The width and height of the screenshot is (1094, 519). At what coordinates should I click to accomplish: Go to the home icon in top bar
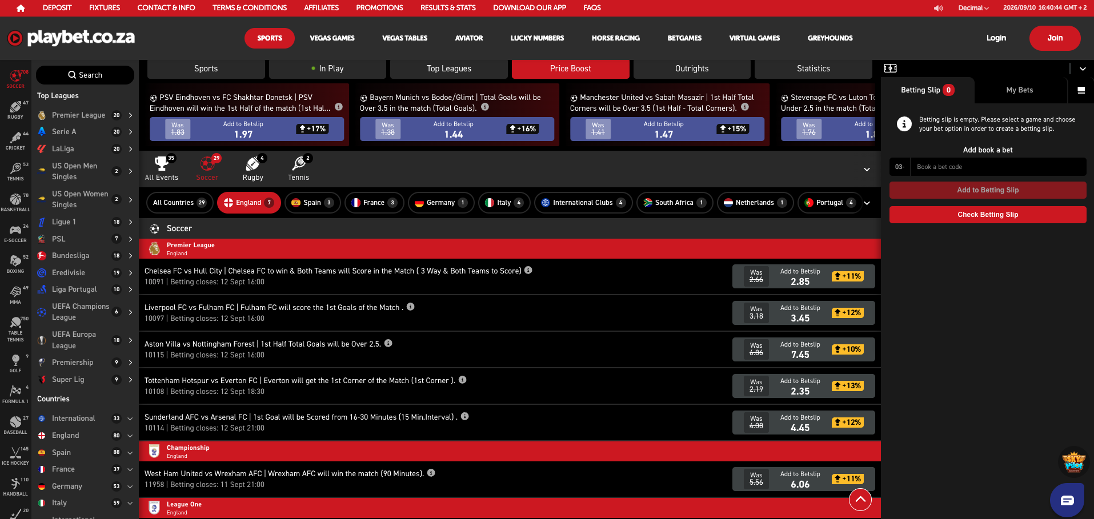click(21, 8)
